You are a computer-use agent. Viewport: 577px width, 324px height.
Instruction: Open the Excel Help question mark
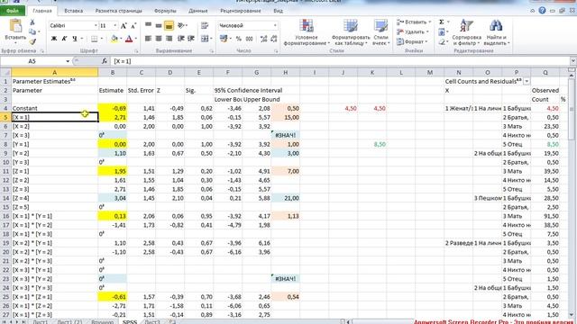[x=542, y=11]
